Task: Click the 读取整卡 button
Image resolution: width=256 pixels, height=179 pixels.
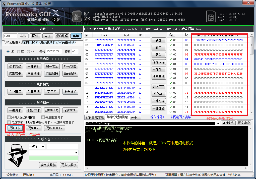Action: 15,74
